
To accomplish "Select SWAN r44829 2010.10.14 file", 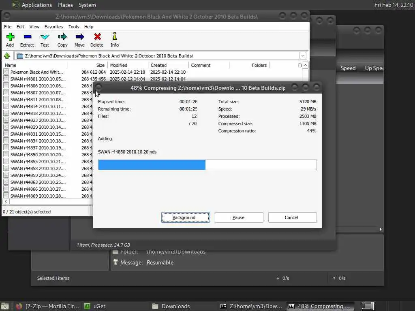I will click(x=38, y=127).
